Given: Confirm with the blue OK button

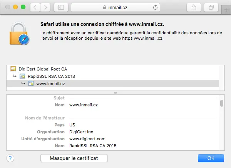Looking at the screenshot, I should [x=211, y=158].
